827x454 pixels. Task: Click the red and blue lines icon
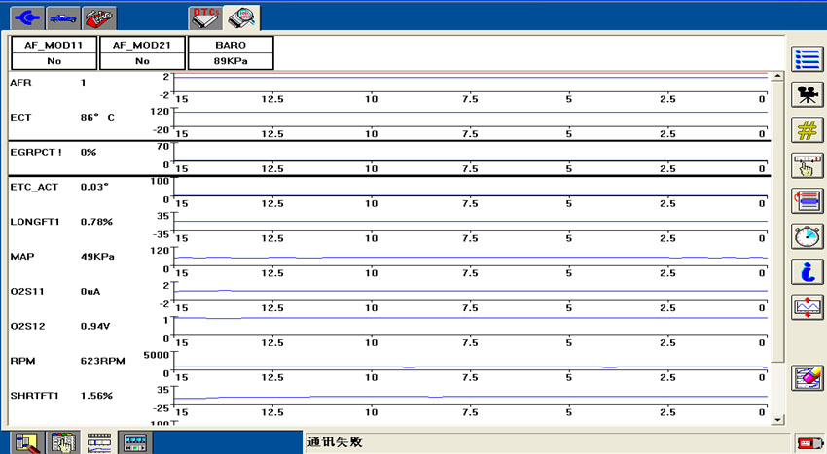pyautogui.click(x=807, y=201)
